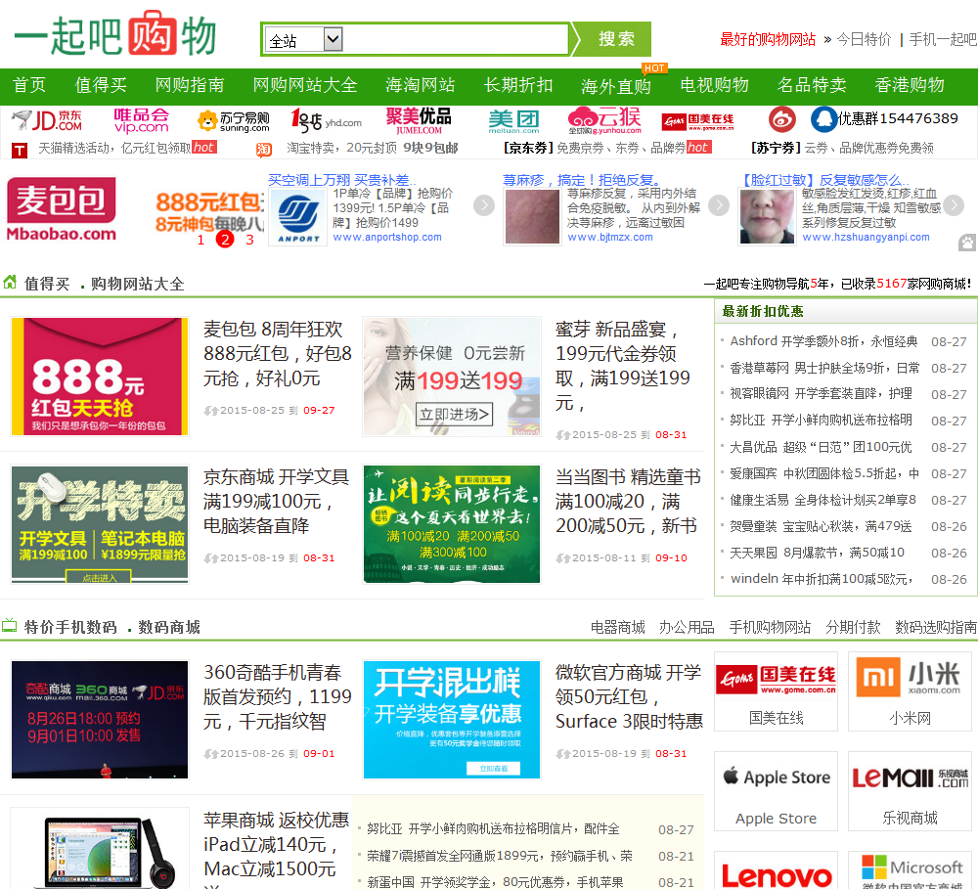This screenshot has width=978, height=889.
Task: Open the 开学特卖 京东 thumbnail
Action: tap(100, 524)
